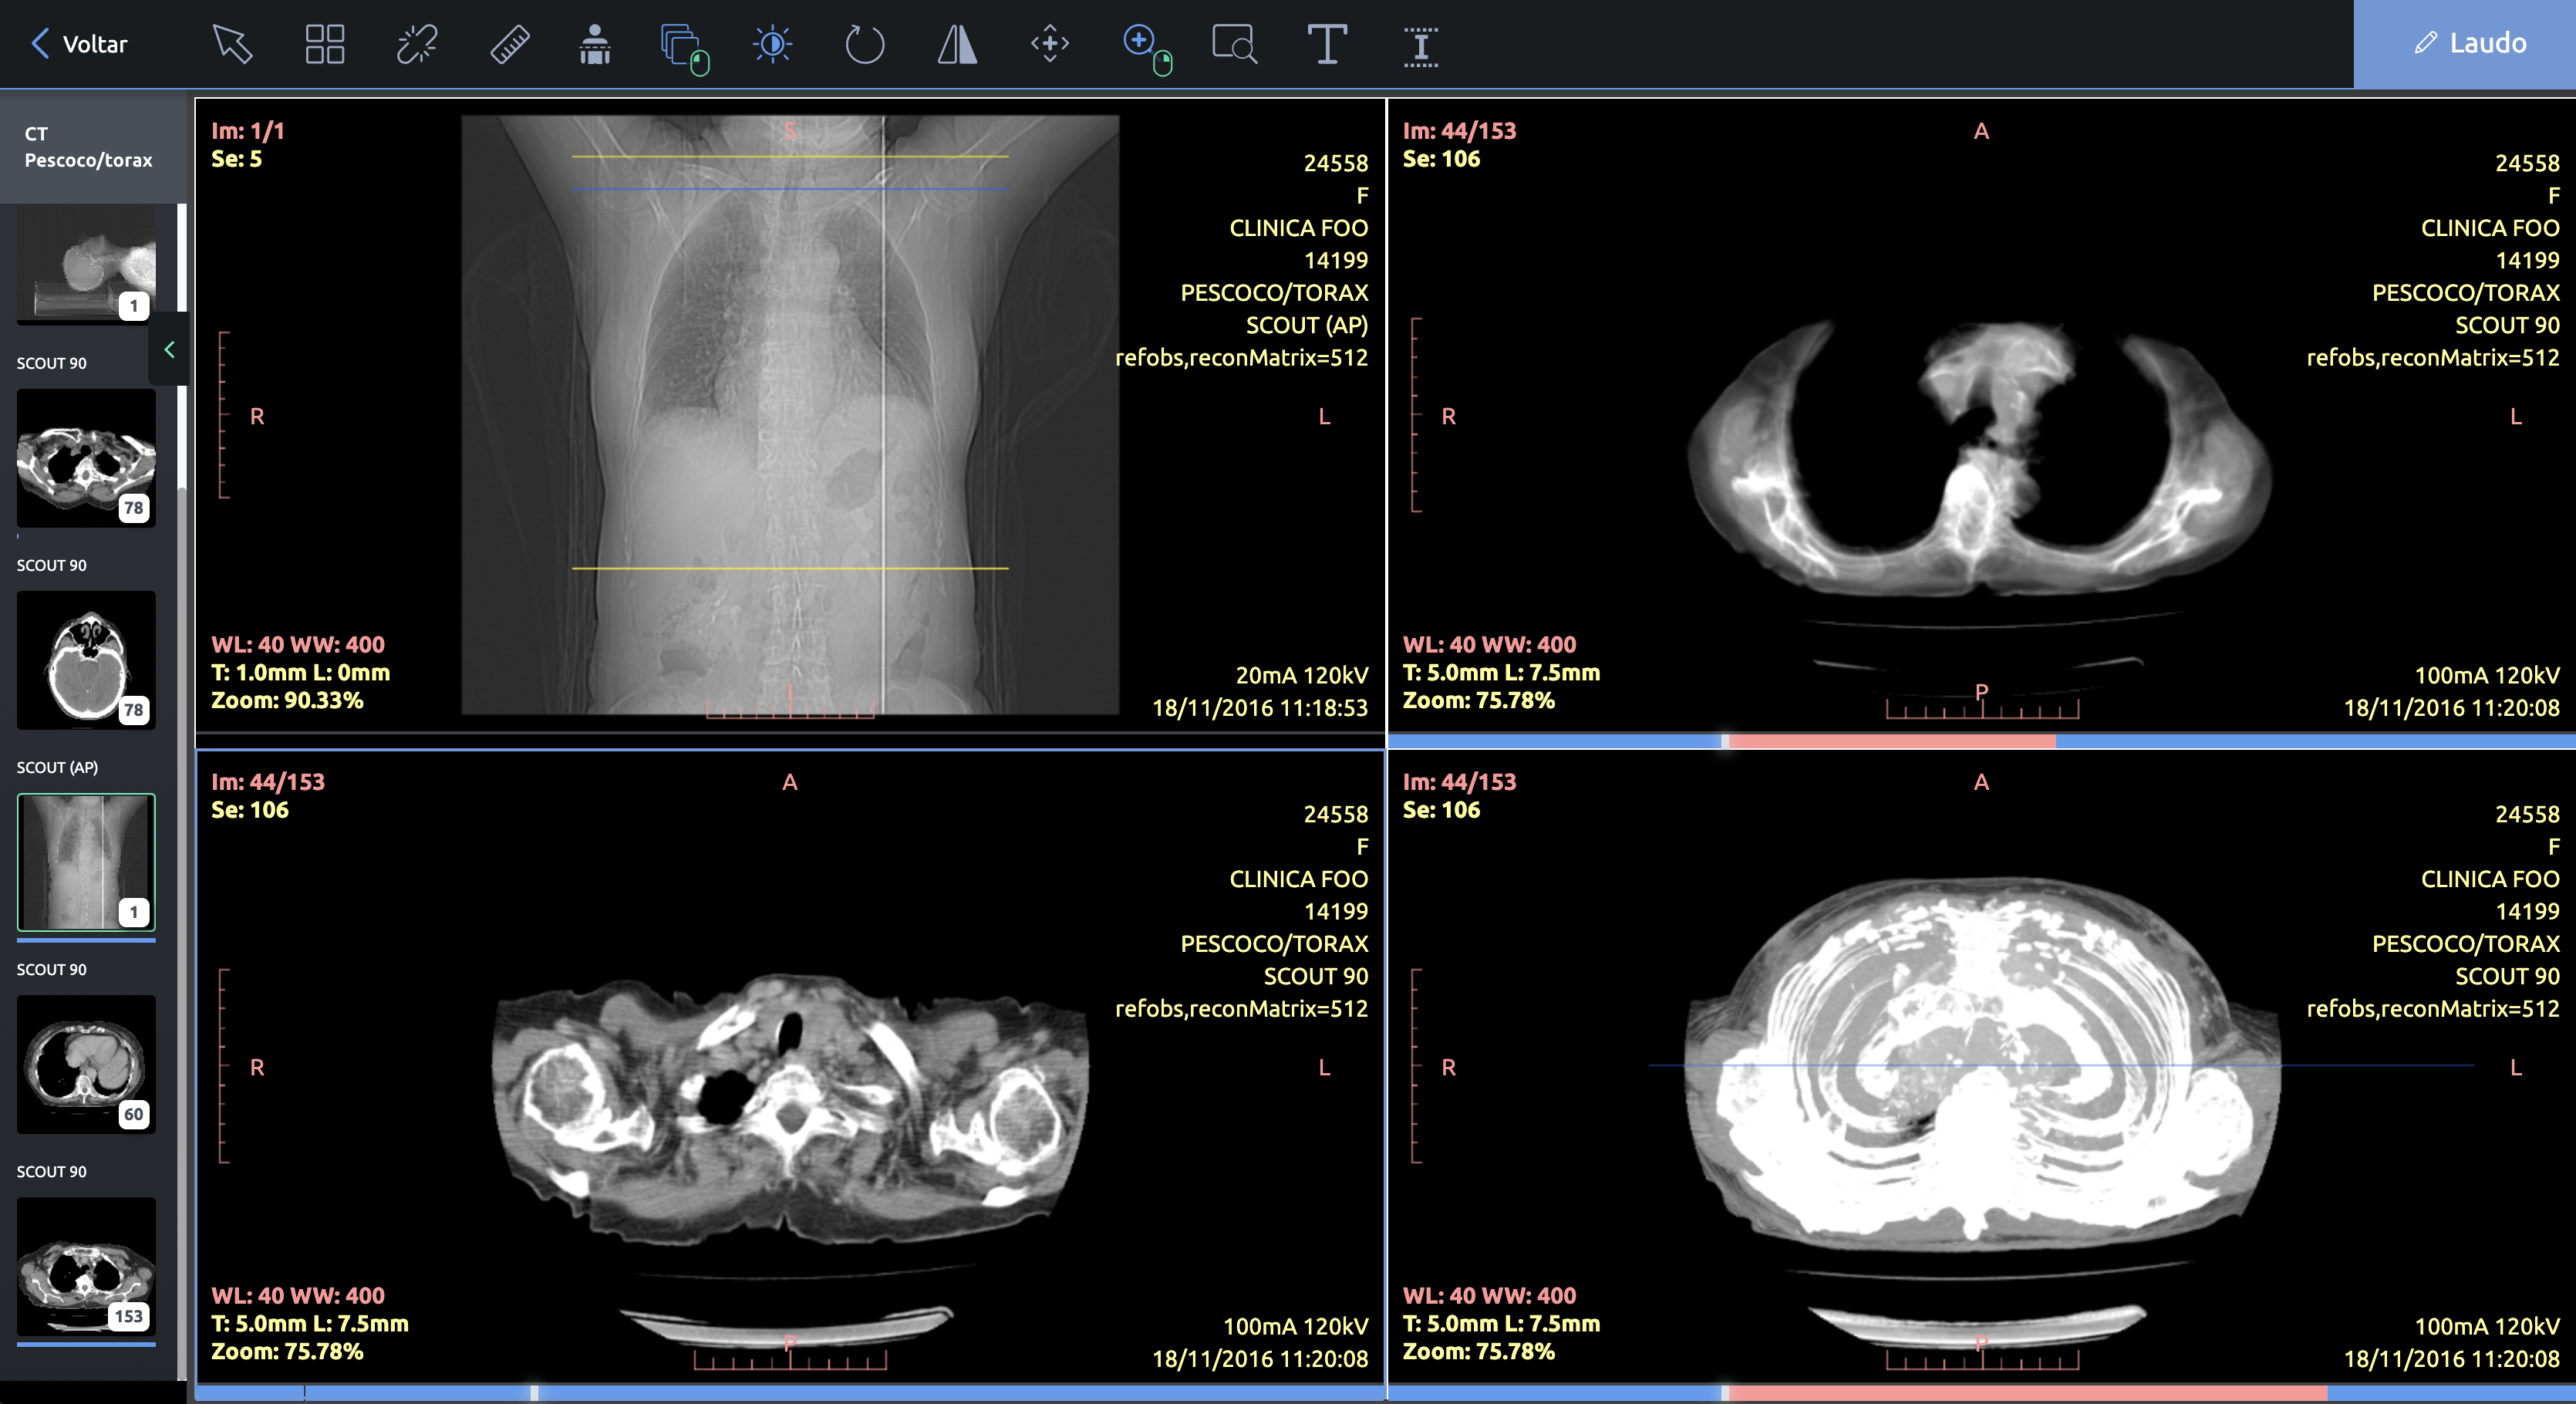Image resolution: width=2576 pixels, height=1404 pixels.
Task: Click 'SCOUT (AP)' sidebar label
Action: point(57,768)
